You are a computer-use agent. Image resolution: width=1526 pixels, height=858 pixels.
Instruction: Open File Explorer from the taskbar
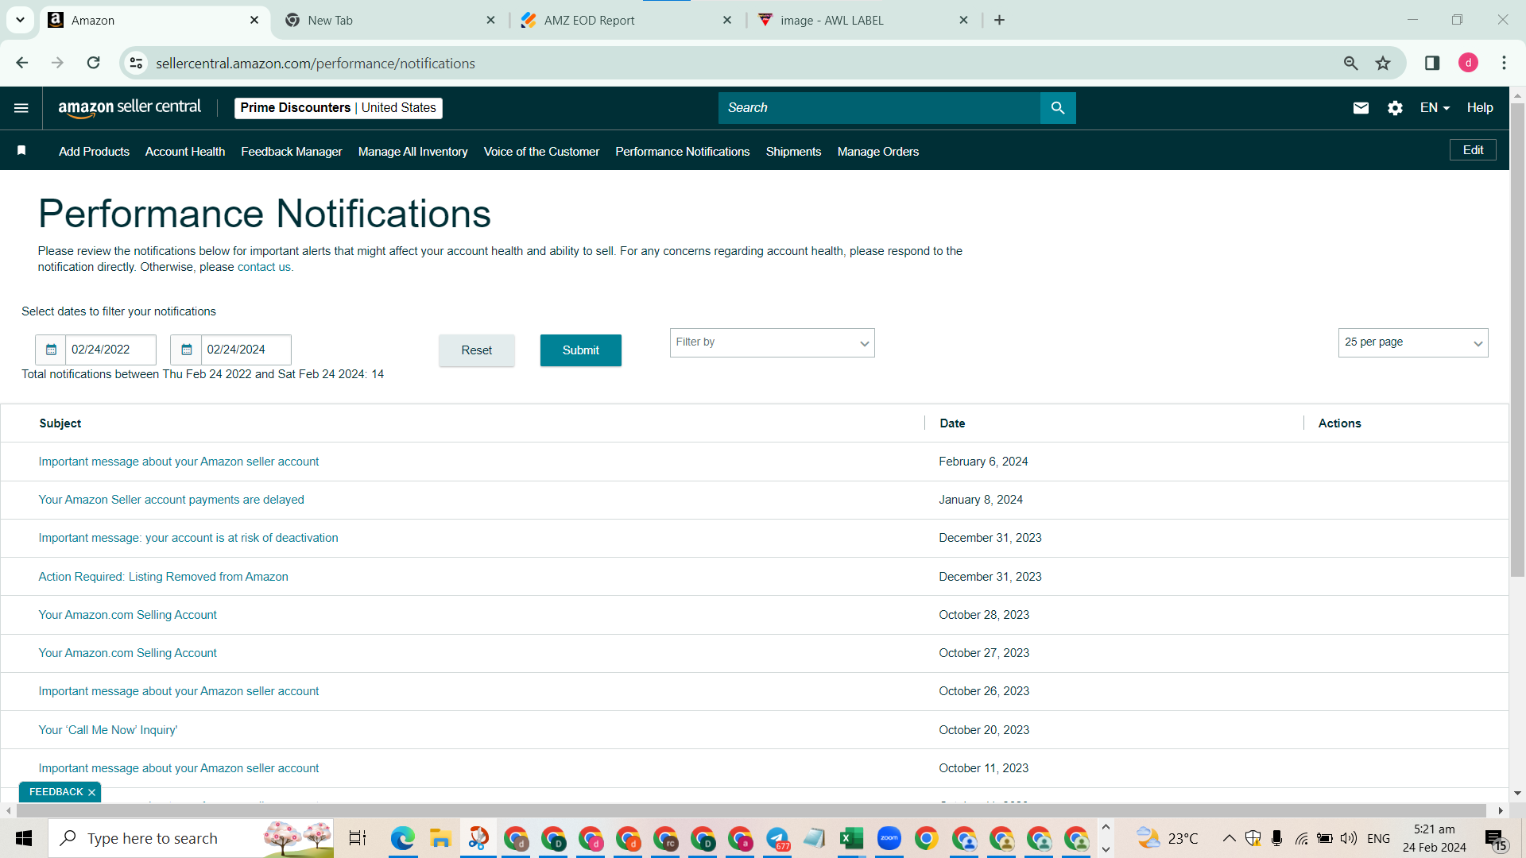440,838
